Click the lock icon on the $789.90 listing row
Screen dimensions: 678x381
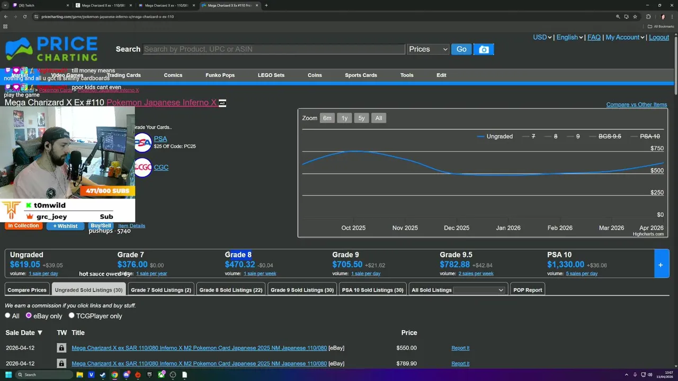tap(61, 363)
